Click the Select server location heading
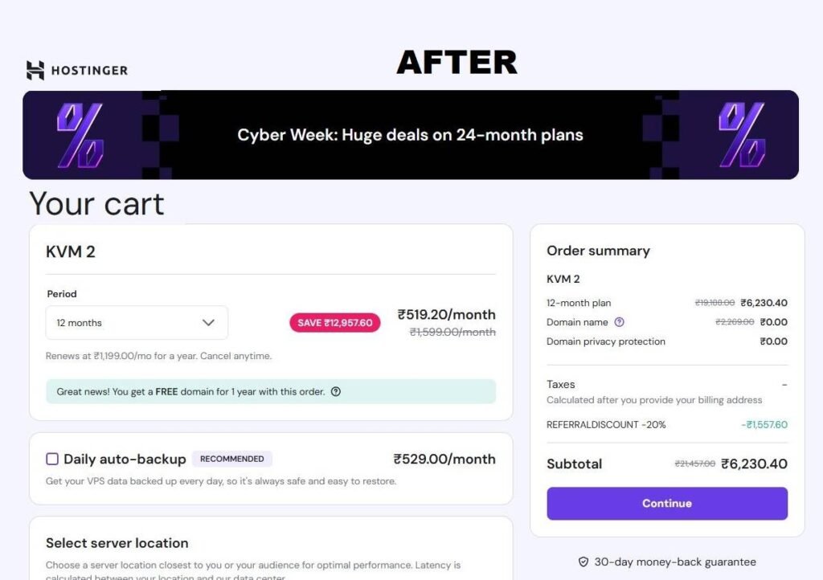 click(117, 543)
